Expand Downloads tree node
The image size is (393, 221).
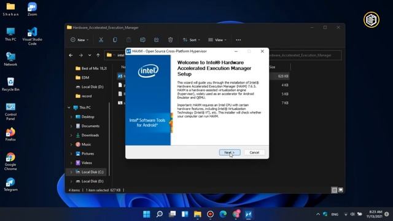click(x=71, y=135)
